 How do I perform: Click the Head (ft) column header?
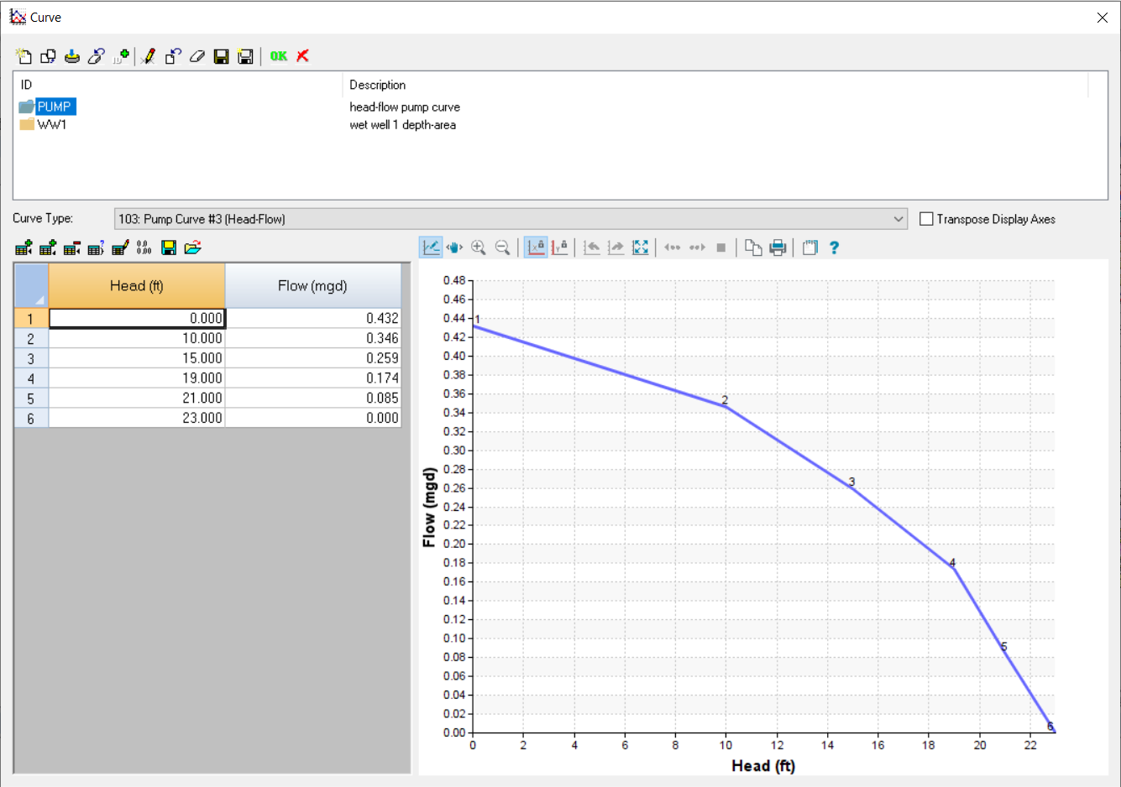pos(137,286)
